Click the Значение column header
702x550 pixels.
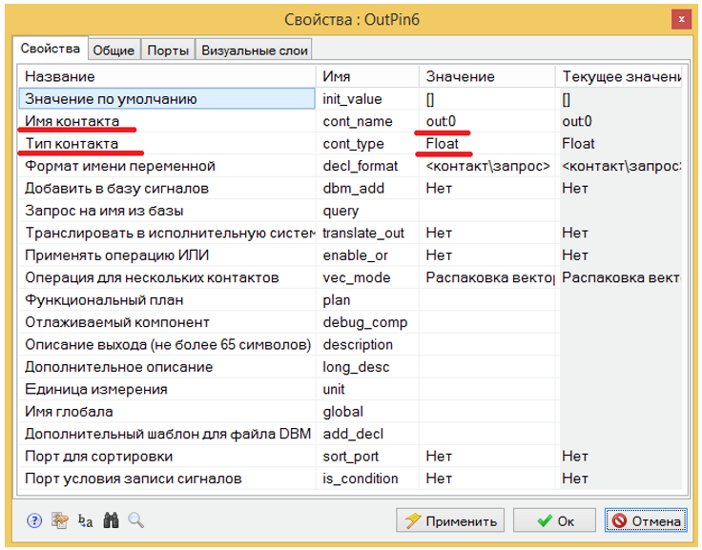click(487, 76)
